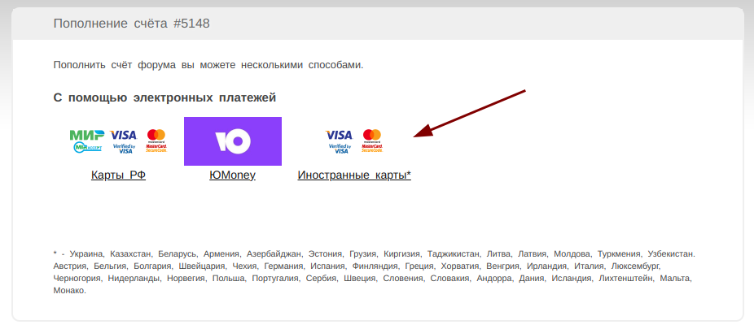Click the heading С помощью электронных платежей
This screenshot has width=754, height=329.
click(x=164, y=97)
